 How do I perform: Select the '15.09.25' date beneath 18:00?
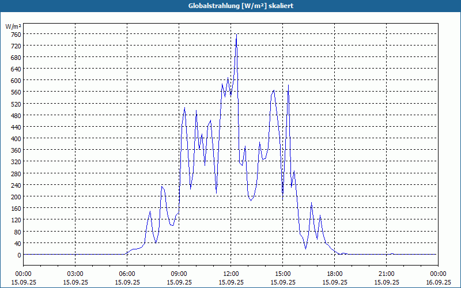(335, 282)
